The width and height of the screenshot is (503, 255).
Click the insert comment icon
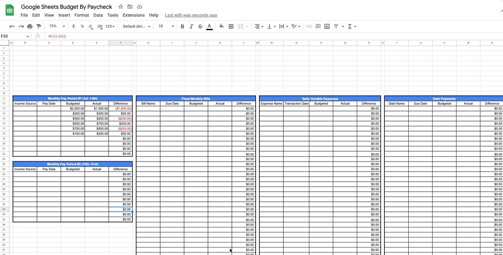[318, 26]
